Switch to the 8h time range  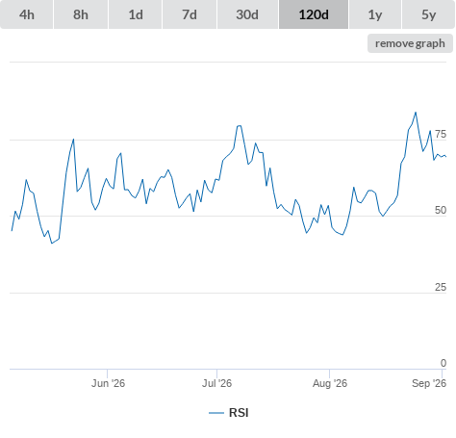pyautogui.click(x=81, y=14)
